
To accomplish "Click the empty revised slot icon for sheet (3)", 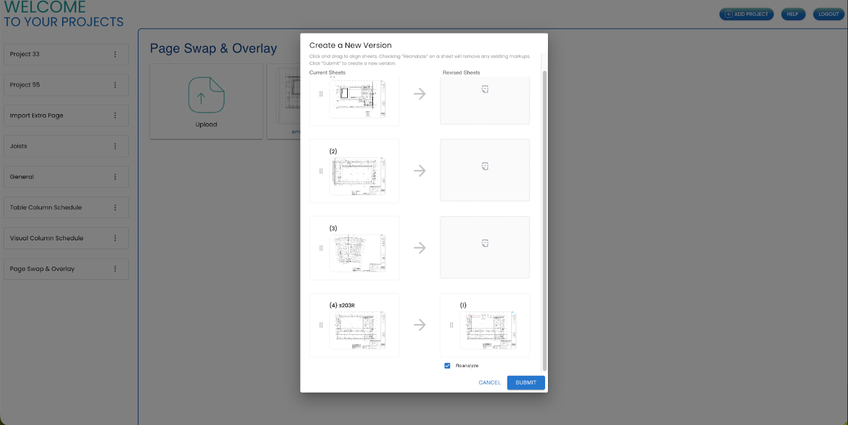I will [x=485, y=243].
